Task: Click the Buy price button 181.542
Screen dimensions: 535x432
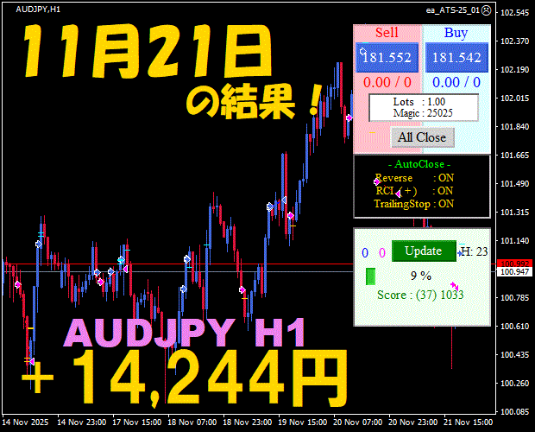Action: (456, 57)
